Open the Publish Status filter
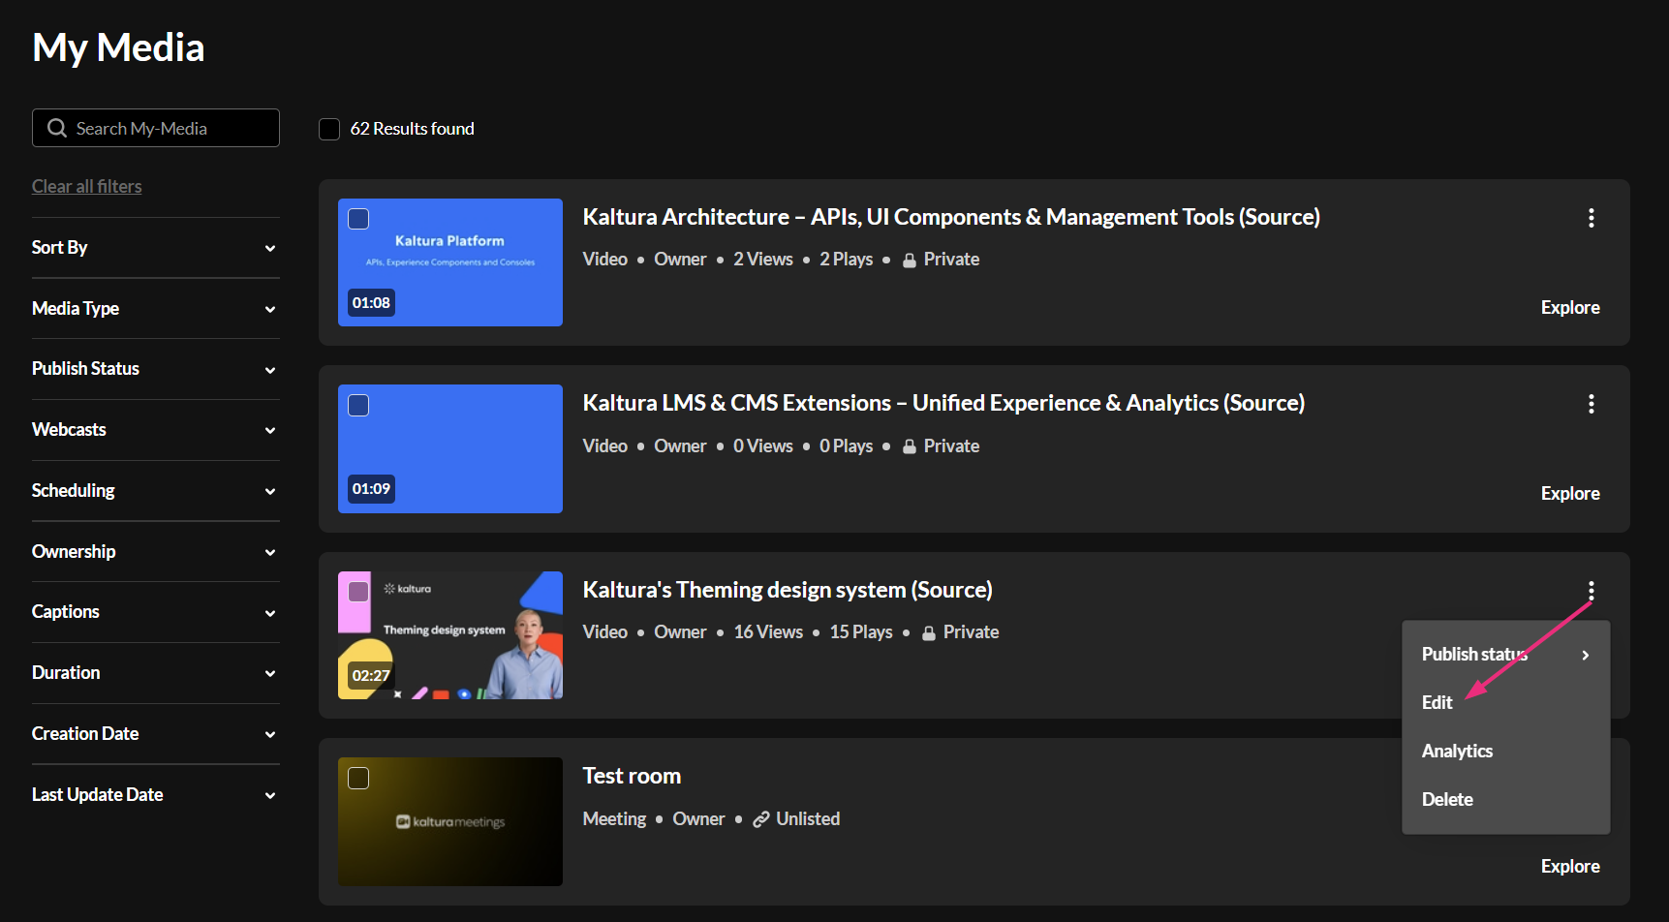 156,369
